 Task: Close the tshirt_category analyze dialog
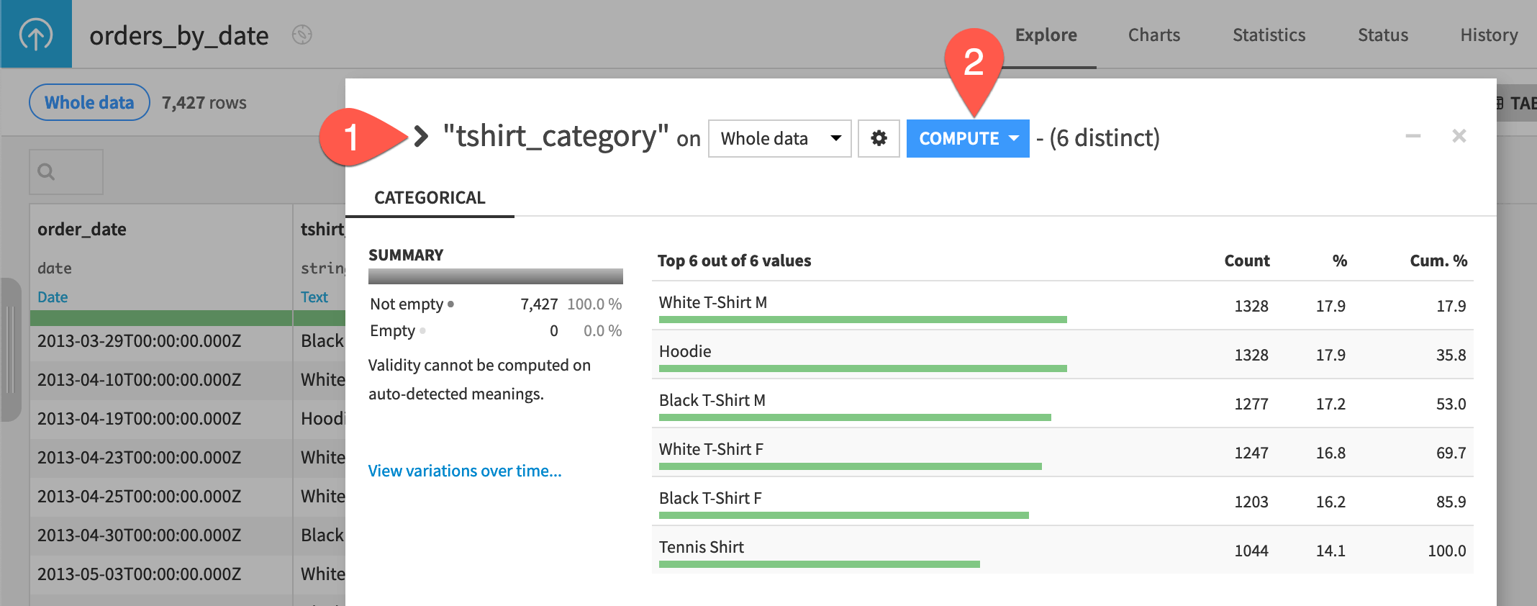1459,136
